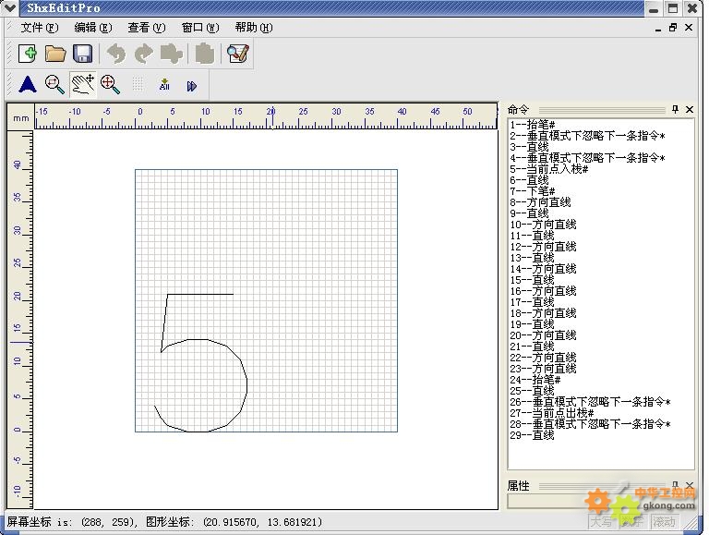Select command 2--垂直模式下忽略下一条指令*

tap(587, 136)
